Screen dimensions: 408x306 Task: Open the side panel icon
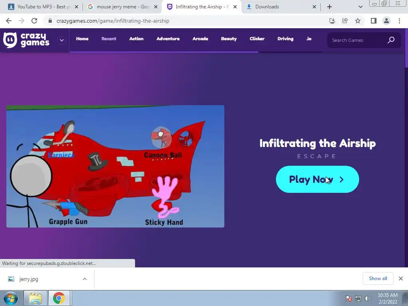click(374, 21)
